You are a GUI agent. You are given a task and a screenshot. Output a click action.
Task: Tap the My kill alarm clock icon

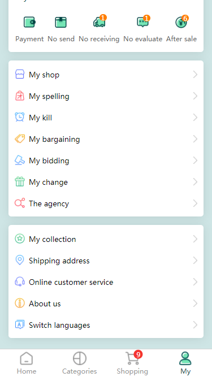[x=20, y=117]
